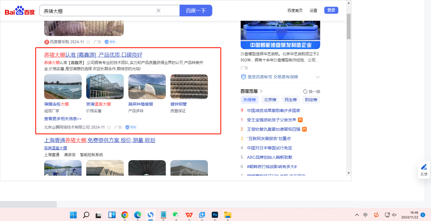This screenshot has height=221, width=431.
Task: Switch to the 财经榜 tab
Action: (x=311, y=100)
